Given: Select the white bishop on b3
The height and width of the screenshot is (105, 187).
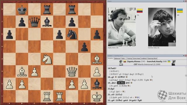Looking at the screenshot, I should pyautogui.click(x=22, y=72).
